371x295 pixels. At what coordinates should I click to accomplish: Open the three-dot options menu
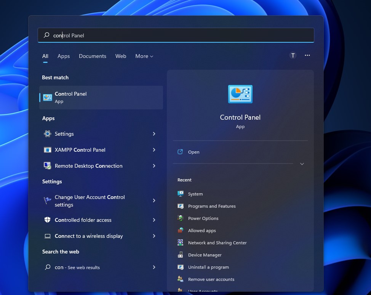pyautogui.click(x=307, y=55)
